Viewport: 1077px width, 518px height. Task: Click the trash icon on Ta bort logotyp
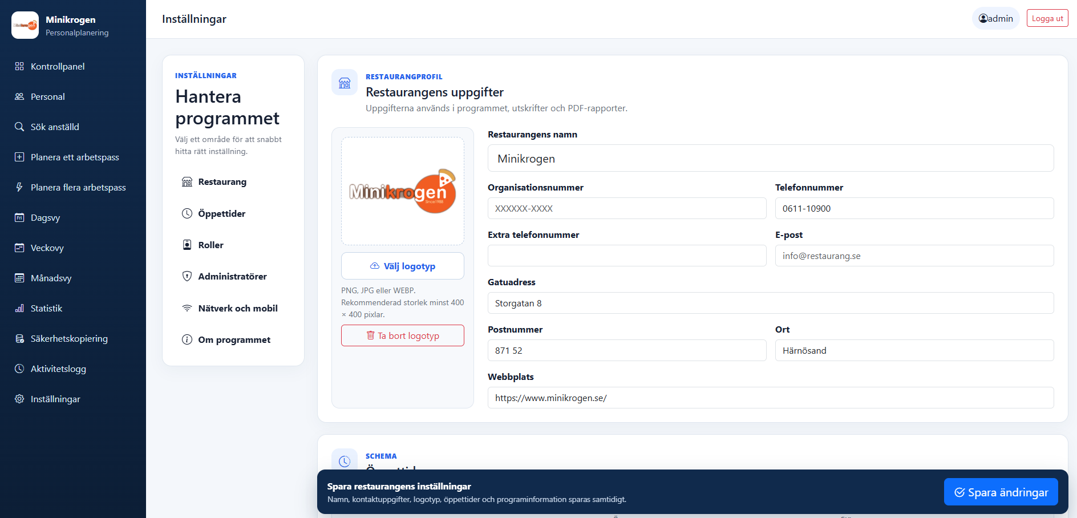(371, 335)
